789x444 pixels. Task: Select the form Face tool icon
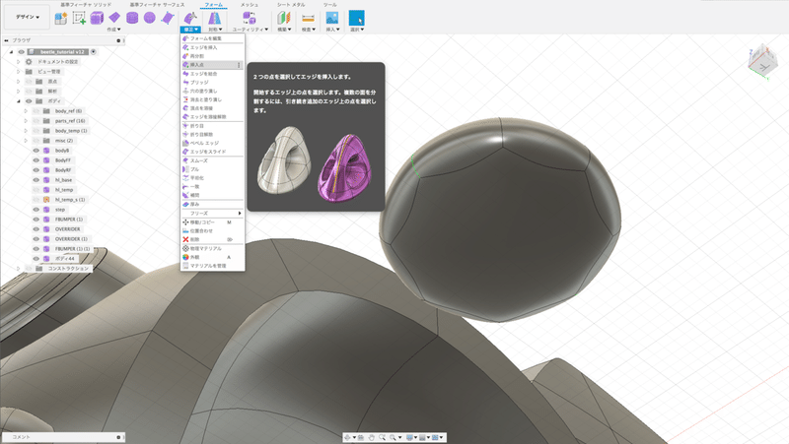[x=167, y=18]
